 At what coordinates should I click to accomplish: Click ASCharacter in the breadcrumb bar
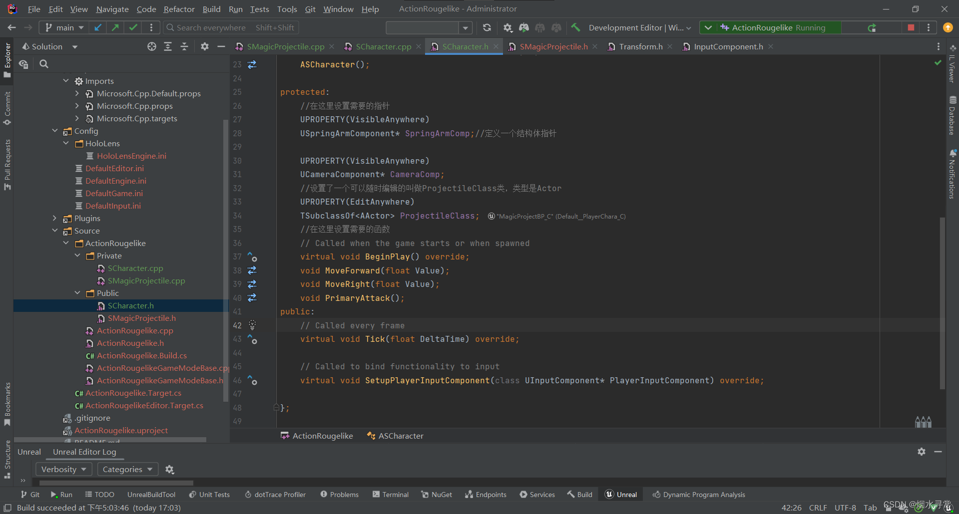coord(400,435)
